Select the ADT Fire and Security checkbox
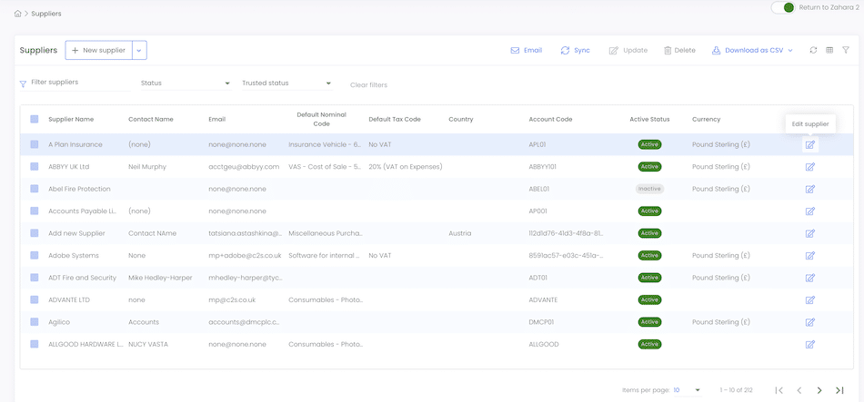This screenshot has width=864, height=402. tap(35, 278)
